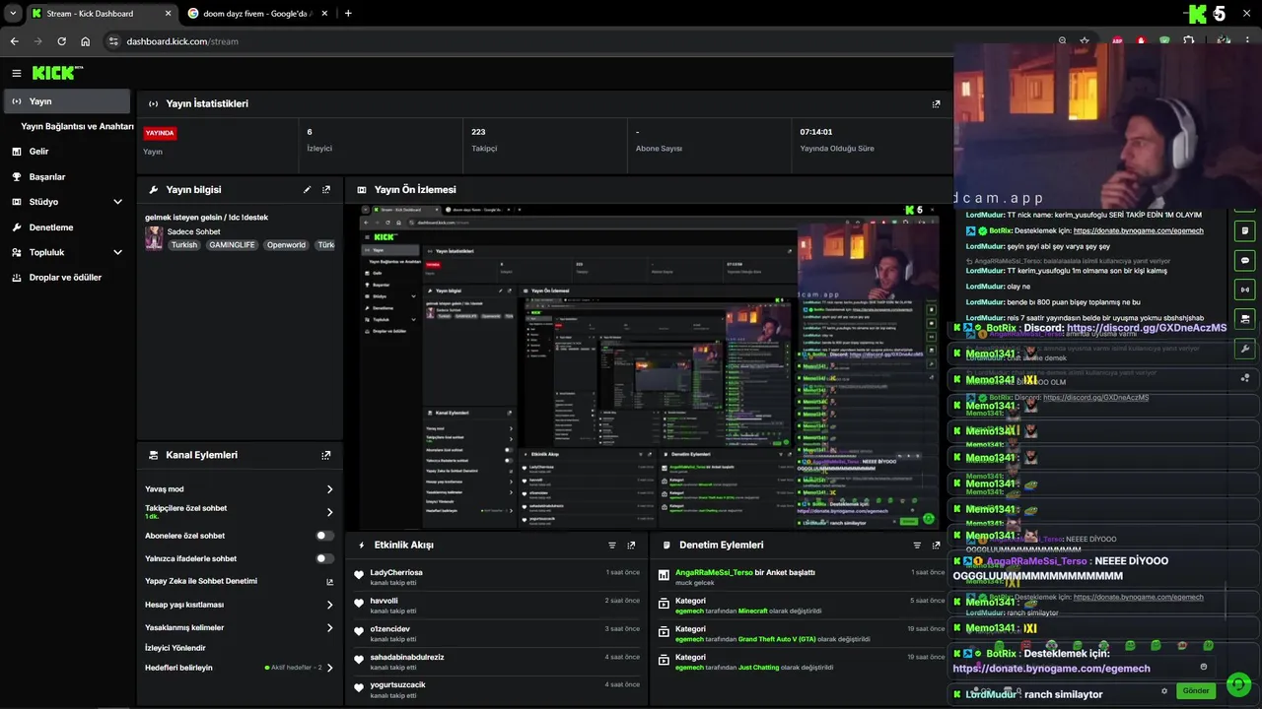Open Droplar ve ödüller in the sidebar
The width and height of the screenshot is (1262, 709).
tap(66, 278)
